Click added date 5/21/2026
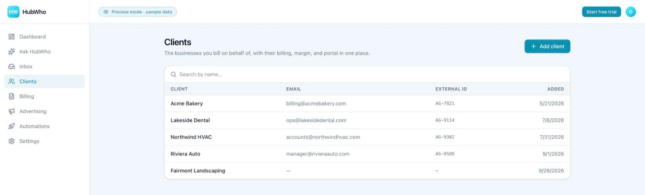 [552, 103]
